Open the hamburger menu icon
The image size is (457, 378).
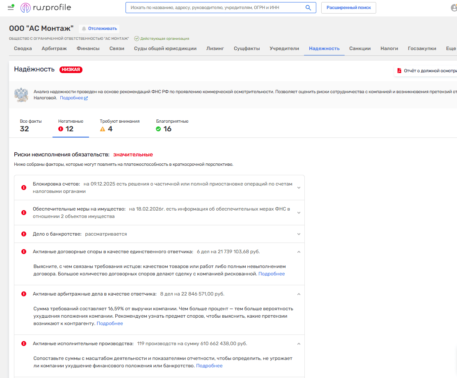click(11, 7)
